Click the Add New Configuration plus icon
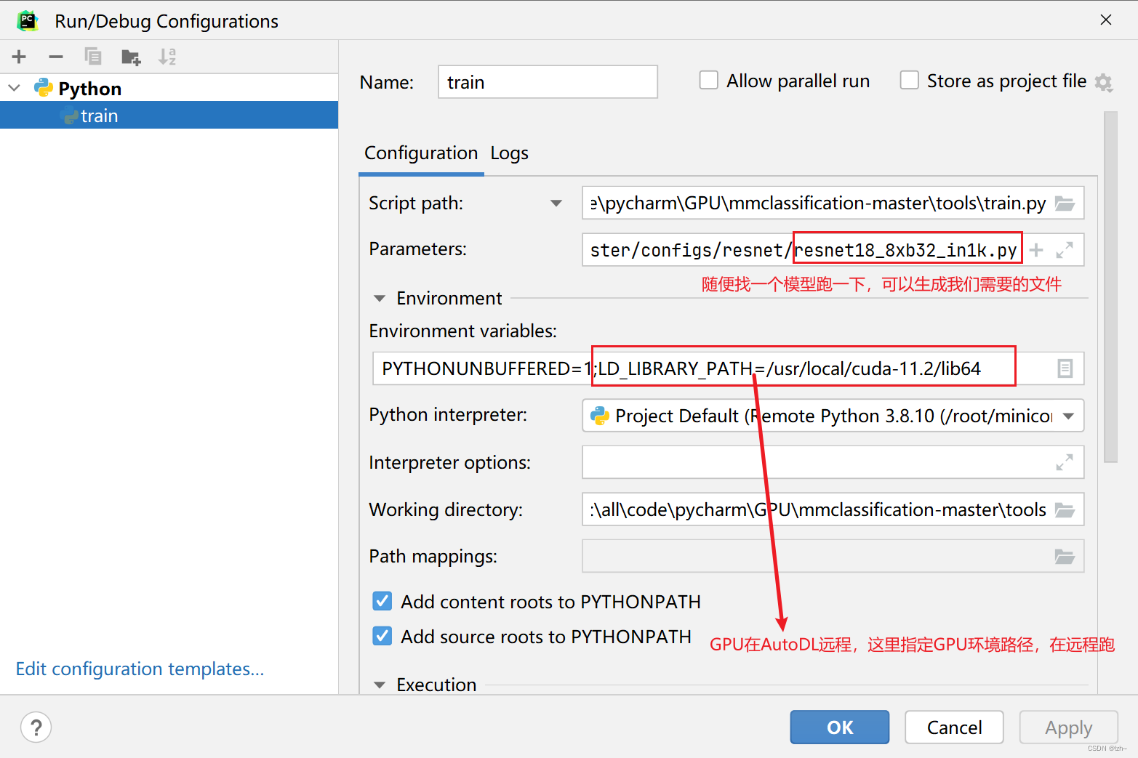Viewport: 1138px width, 758px height. pyautogui.click(x=19, y=57)
